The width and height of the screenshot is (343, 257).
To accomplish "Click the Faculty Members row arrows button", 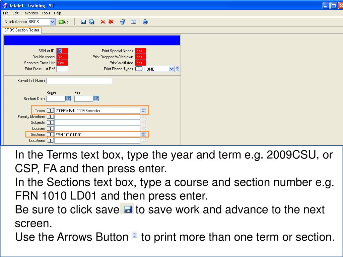I will click(x=143, y=117).
